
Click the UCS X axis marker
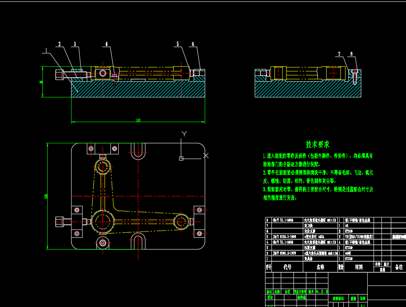206,155
